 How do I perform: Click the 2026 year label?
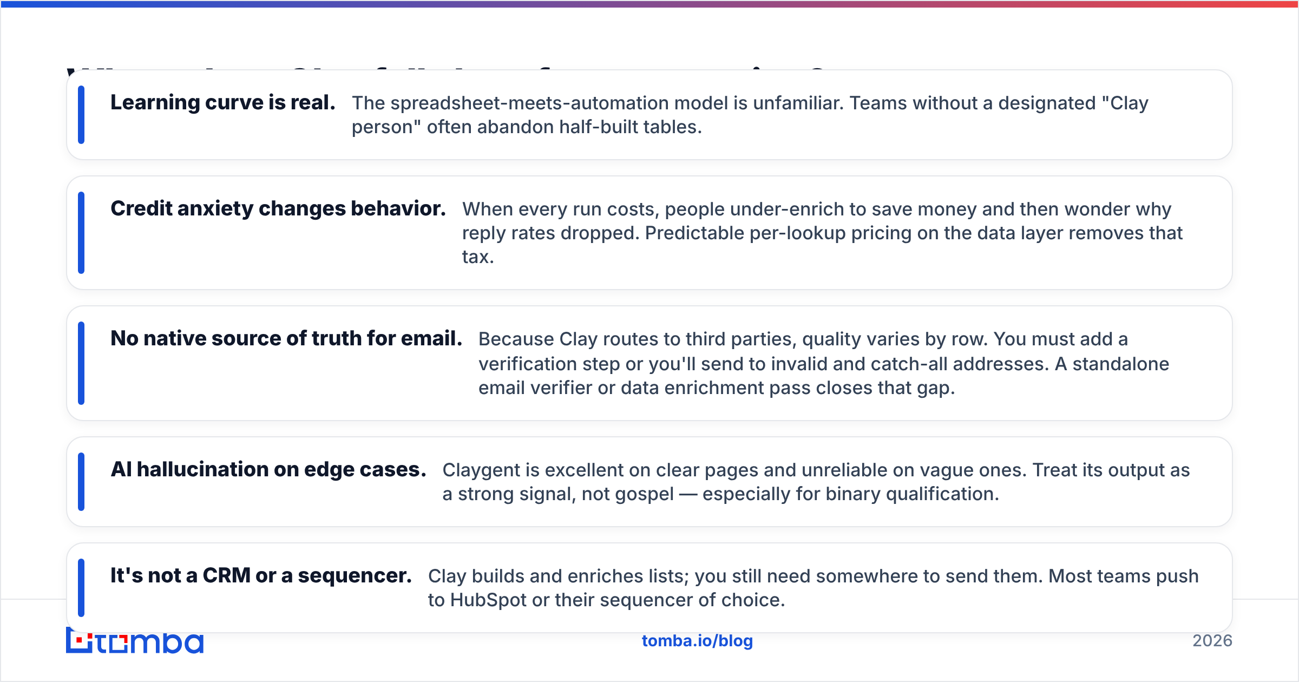1212,641
